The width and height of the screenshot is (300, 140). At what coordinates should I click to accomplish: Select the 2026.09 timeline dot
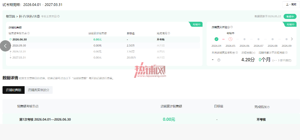click(286, 39)
